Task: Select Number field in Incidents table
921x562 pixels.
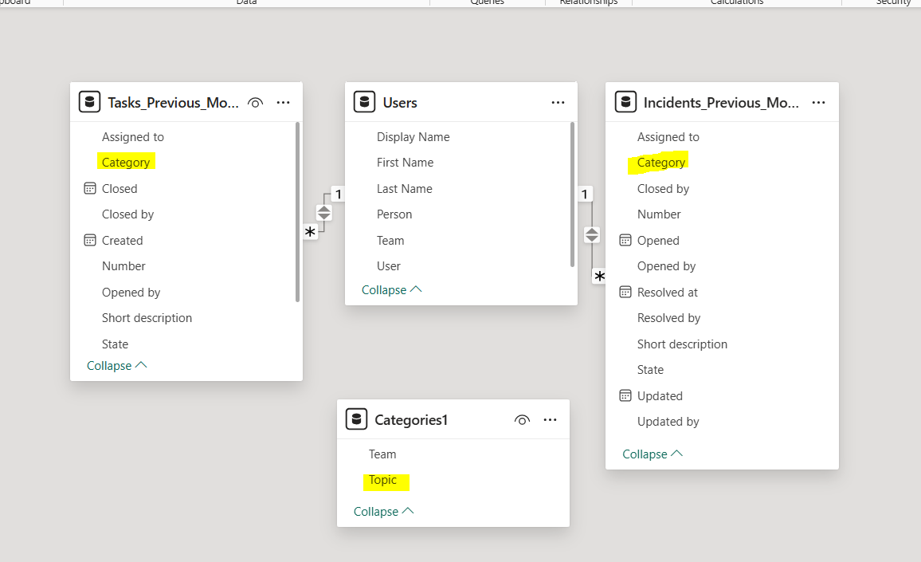Action: (x=659, y=214)
